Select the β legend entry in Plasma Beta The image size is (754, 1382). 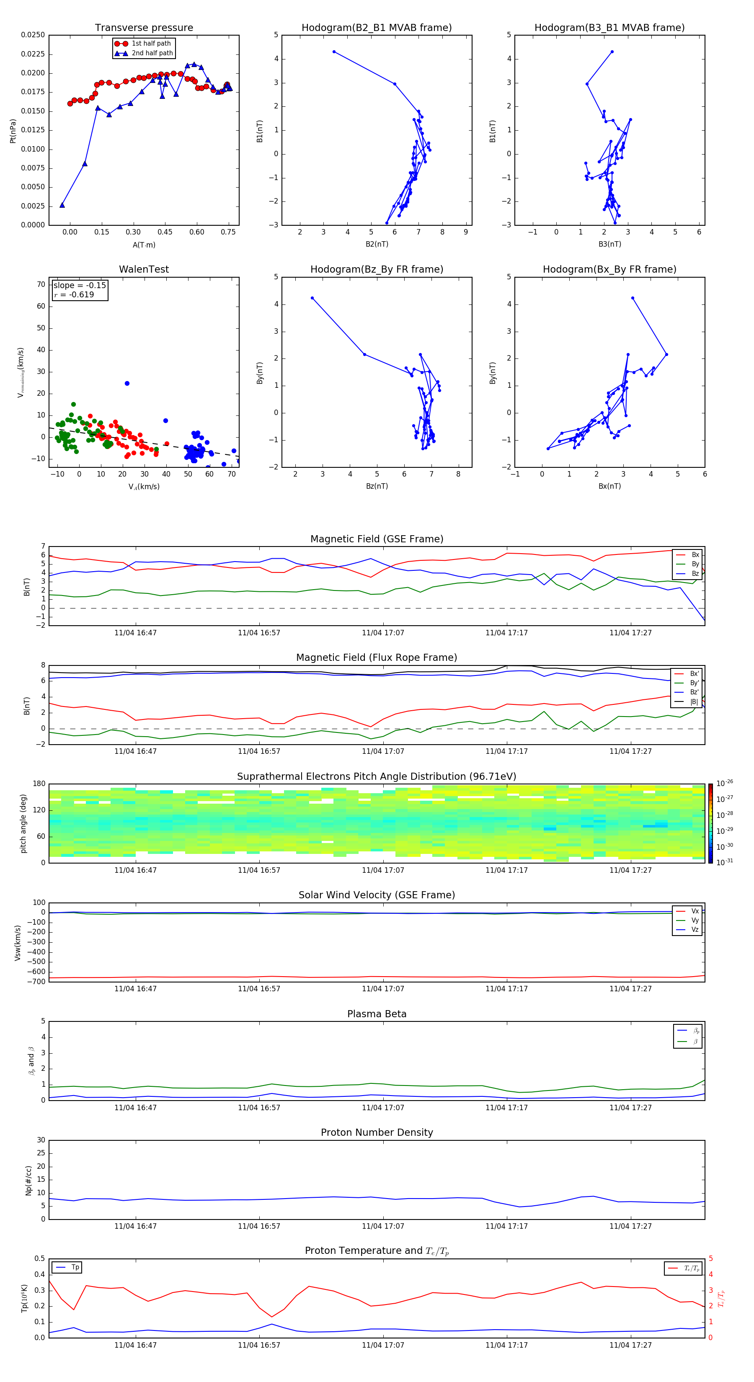coord(688,1042)
